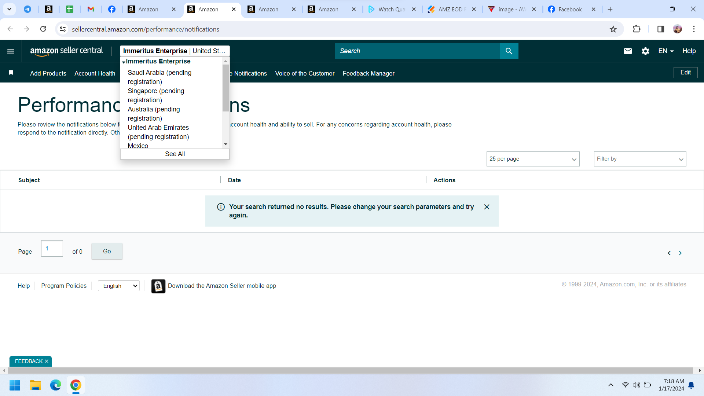The width and height of the screenshot is (704, 396).
Task: Open Feedback Manager
Action: (x=368, y=73)
